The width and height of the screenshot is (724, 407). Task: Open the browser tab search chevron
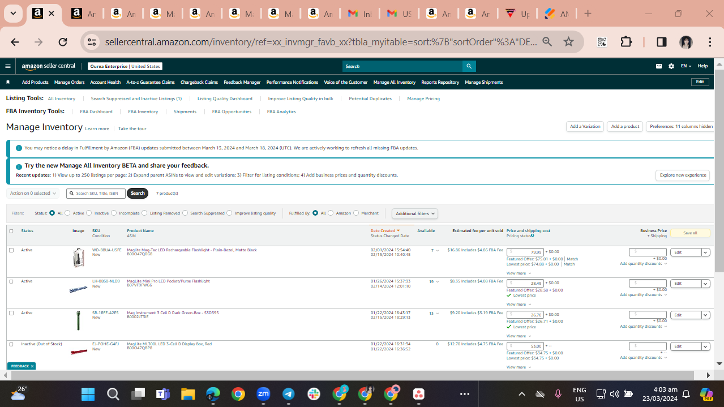pos(12,14)
